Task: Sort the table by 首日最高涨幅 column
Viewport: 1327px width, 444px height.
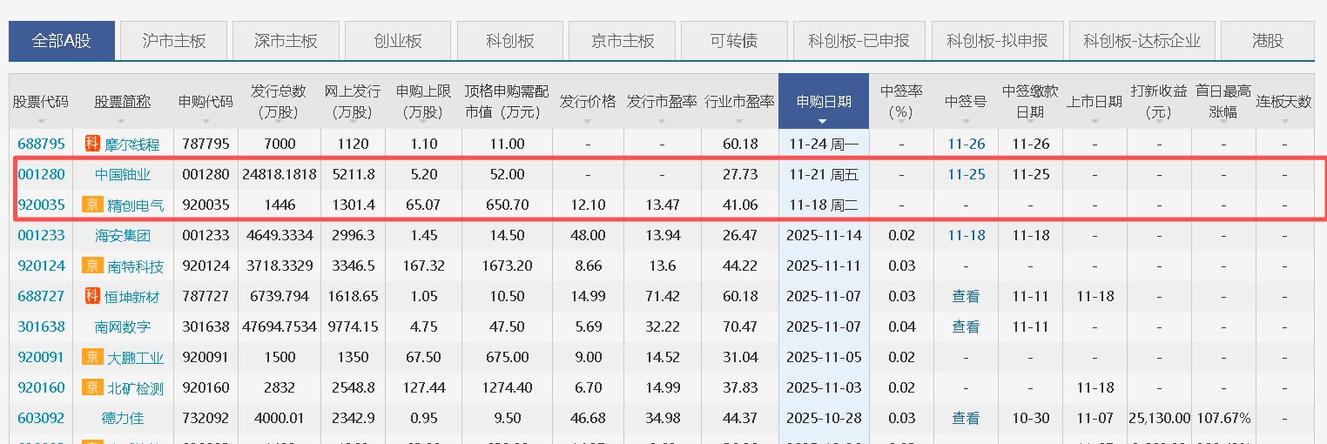Action: [x=1223, y=101]
